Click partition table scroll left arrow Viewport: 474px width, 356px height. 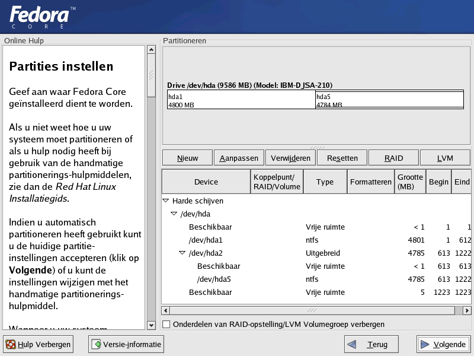click(165, 310)
